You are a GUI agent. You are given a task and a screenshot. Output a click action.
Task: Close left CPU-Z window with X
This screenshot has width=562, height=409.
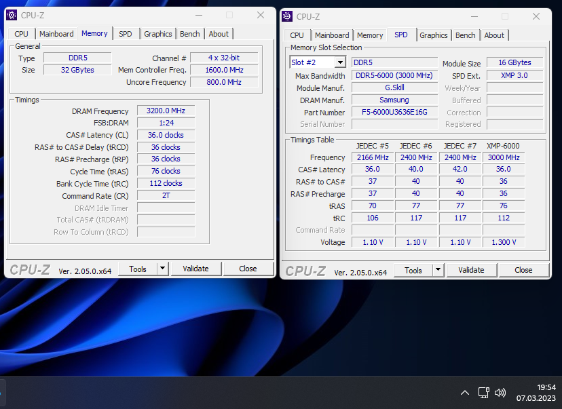coord(261,15)
